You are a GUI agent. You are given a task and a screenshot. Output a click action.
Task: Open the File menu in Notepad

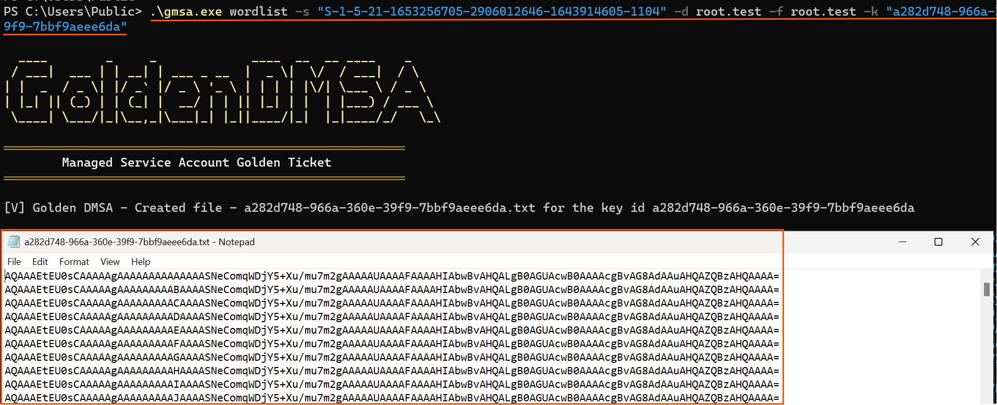pos(14,262)
